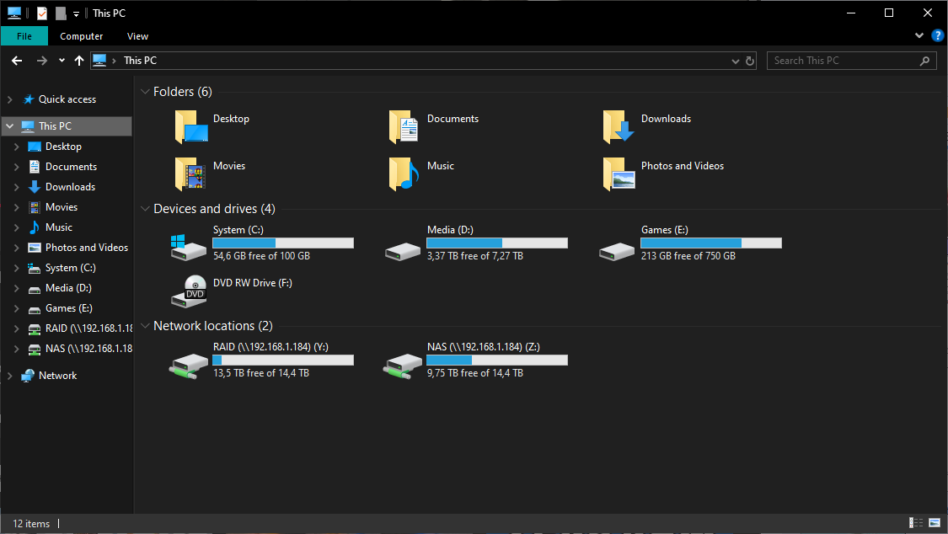Collapse This PC in navigation pane
948x534 pixels.
9,126
